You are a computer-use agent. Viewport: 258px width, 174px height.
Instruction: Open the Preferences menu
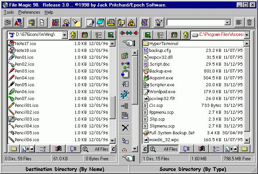click(29, 12)
